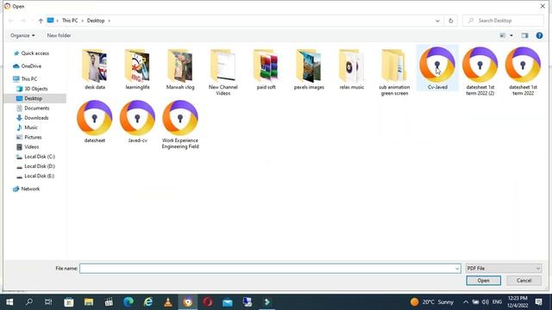552x310 pixels.
Task: Select Documents in sidebar
Action: click(x=33, y=108)
